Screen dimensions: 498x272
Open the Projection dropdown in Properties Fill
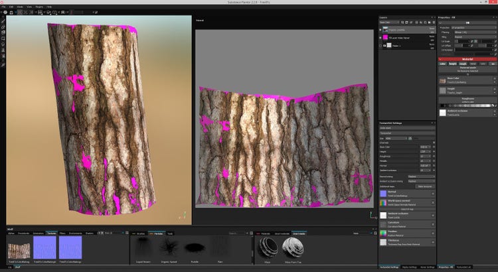(471, 27)
